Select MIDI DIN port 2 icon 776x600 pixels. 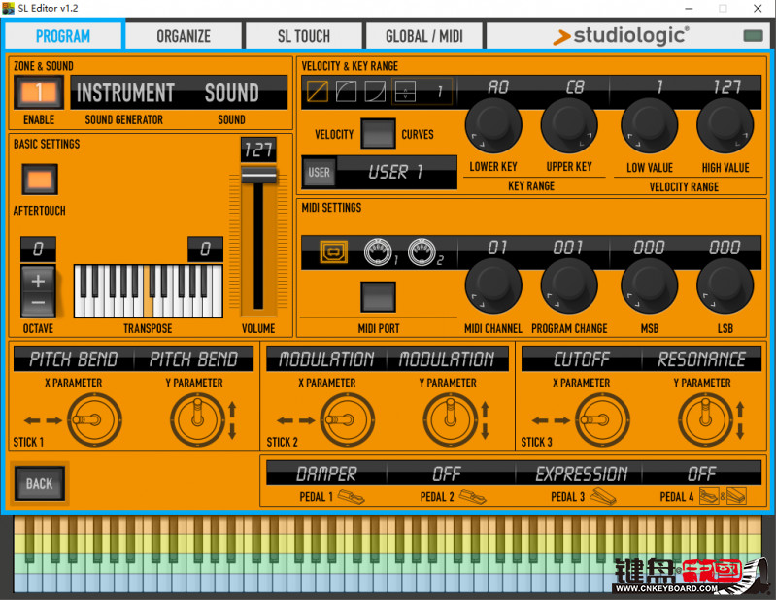pos(422,253)
